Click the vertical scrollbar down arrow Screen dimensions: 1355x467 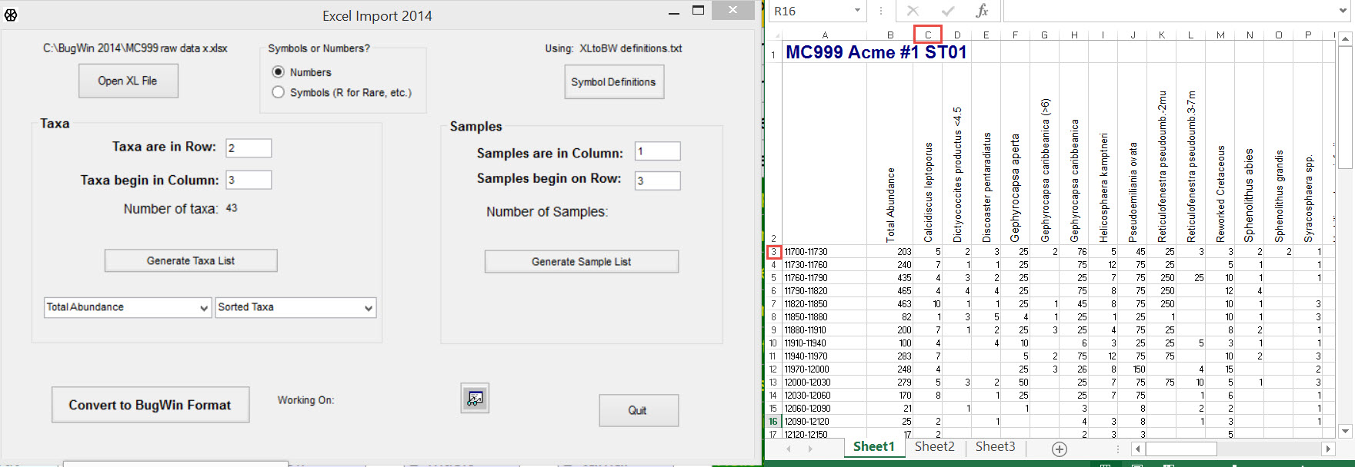pos(1345,431)
